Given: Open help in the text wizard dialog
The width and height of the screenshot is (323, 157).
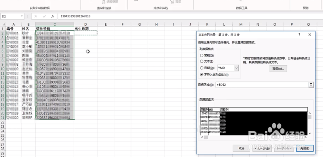Looking at the screenshot, I should click(299, 35).
